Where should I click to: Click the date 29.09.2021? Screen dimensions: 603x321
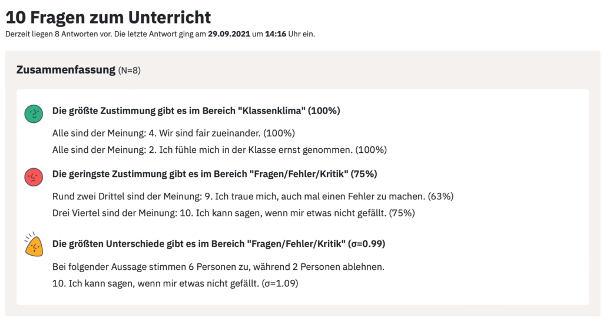pyautogui.click(x=229, y=34)
